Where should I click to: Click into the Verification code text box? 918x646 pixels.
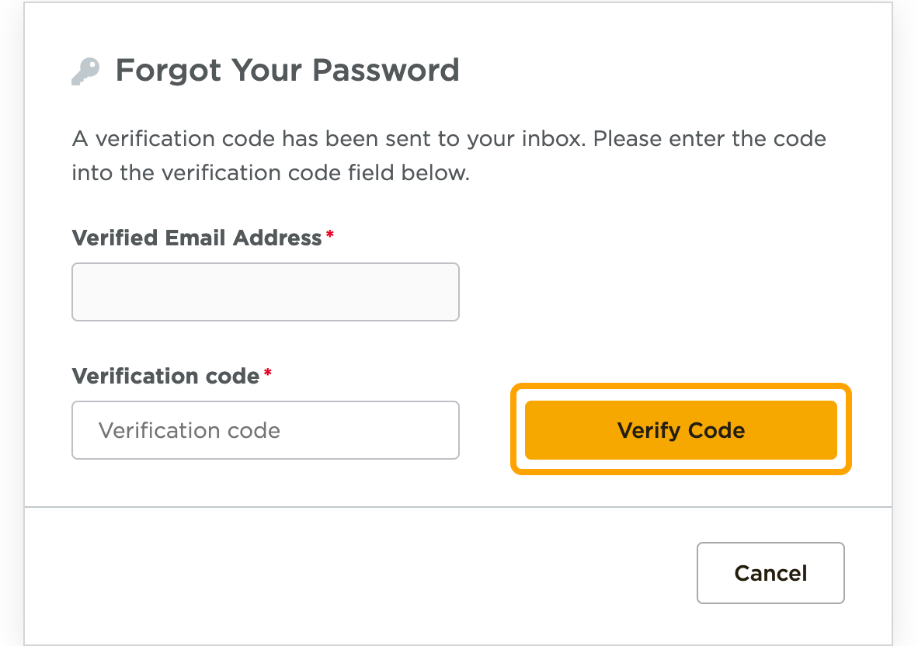coord(265,430)
